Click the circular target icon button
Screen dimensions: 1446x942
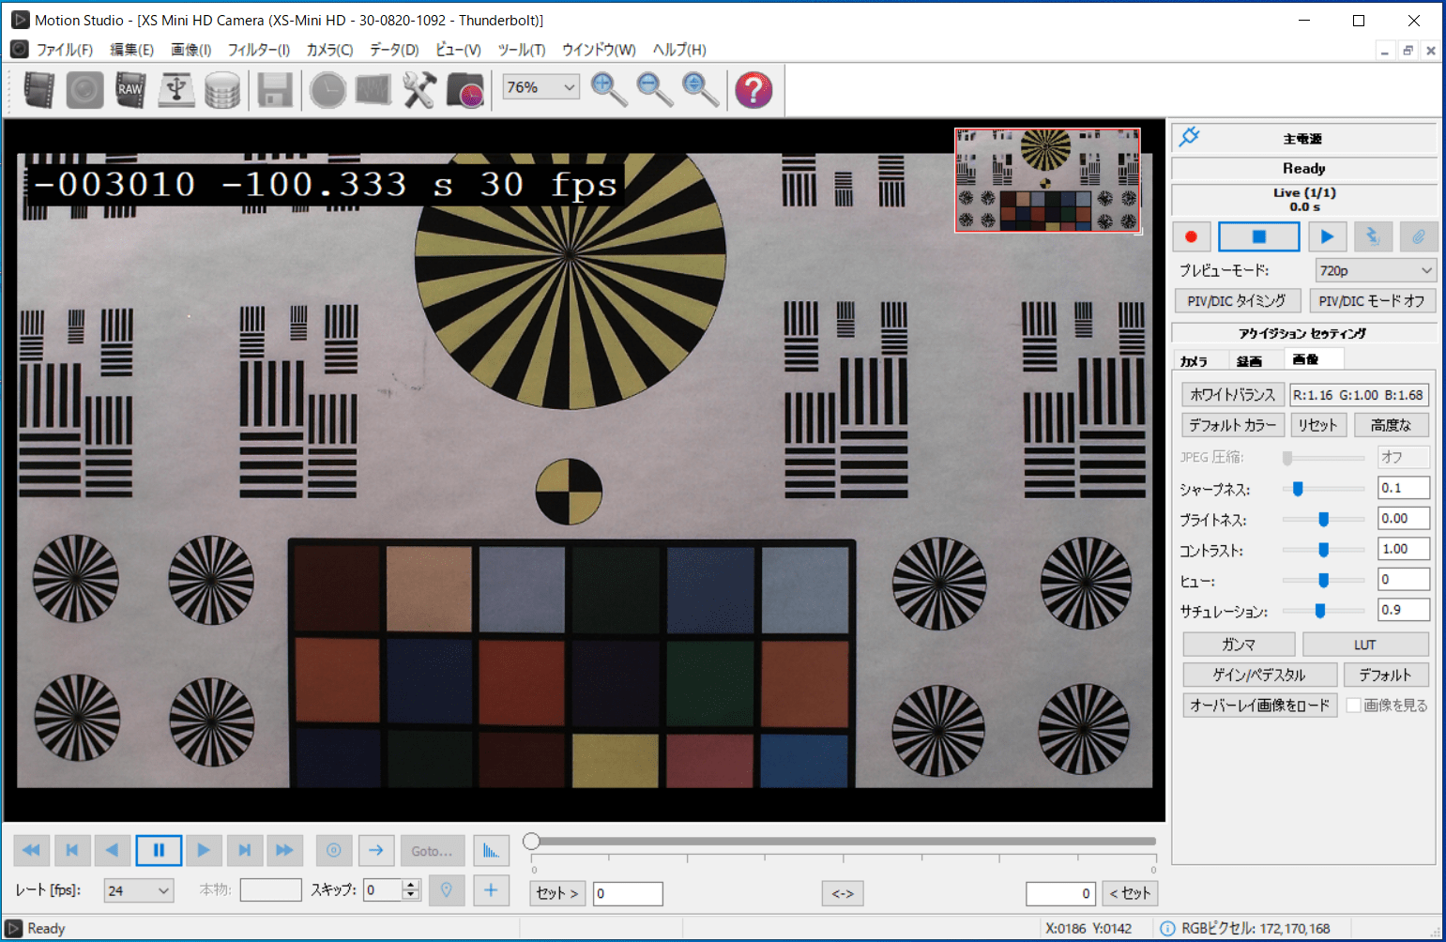334,850
